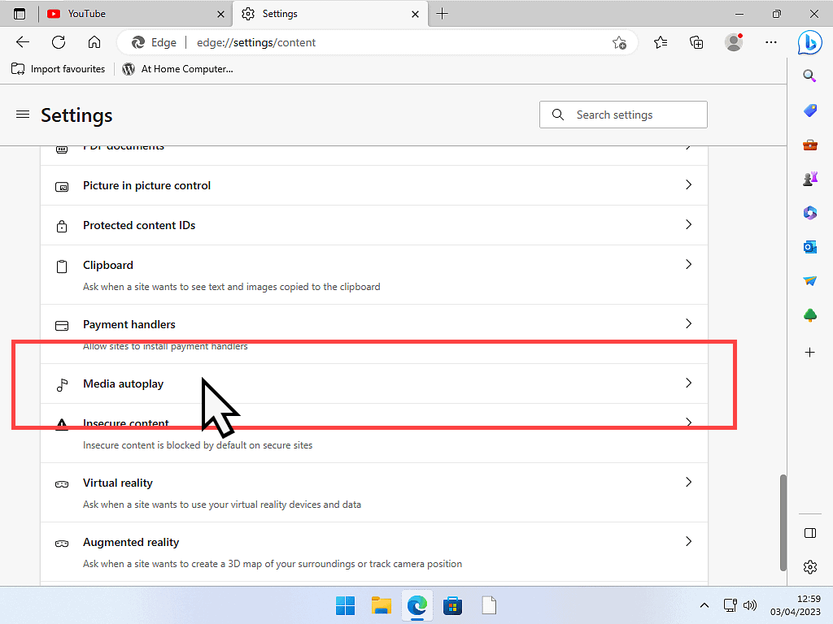Click the Collections icon in the toolbar
833x624 pixels.
pyautogui.click(x=696, y=42)
